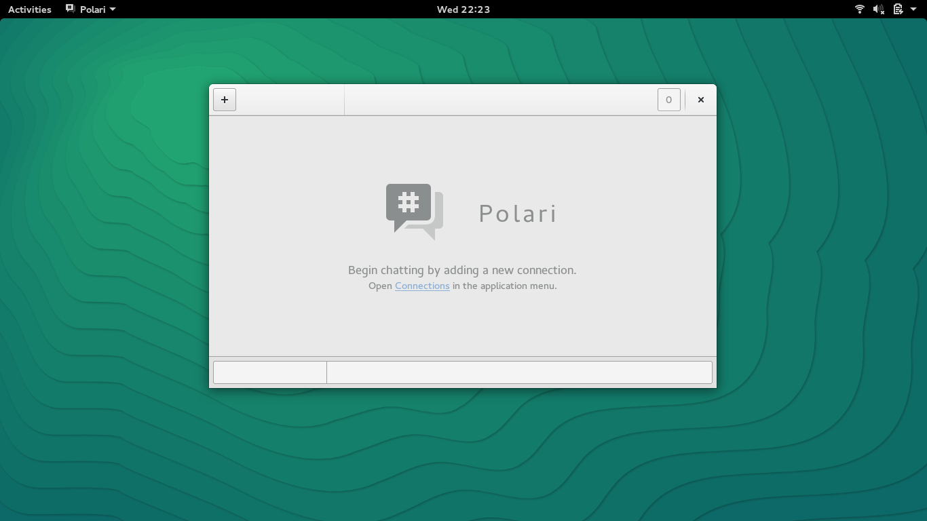927x521 pixels.
Task: Click the 'Polari' title text in window
Action: (x=518, y=213)
